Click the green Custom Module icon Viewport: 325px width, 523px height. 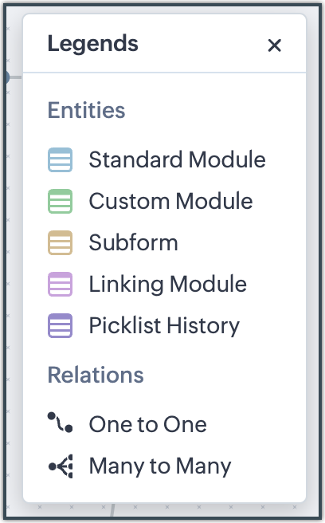tap(60, 201)
